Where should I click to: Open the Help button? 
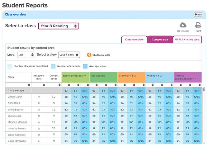coord(198,15)
